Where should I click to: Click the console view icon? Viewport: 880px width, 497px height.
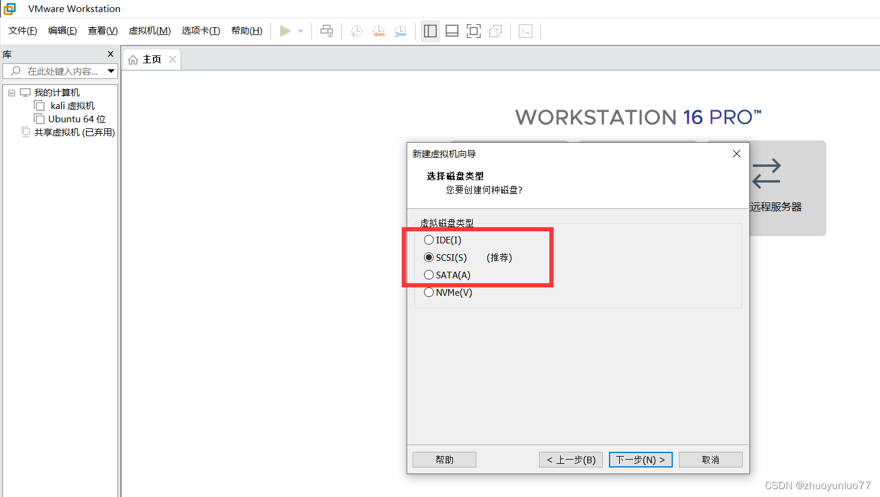(x=525, y=31)
